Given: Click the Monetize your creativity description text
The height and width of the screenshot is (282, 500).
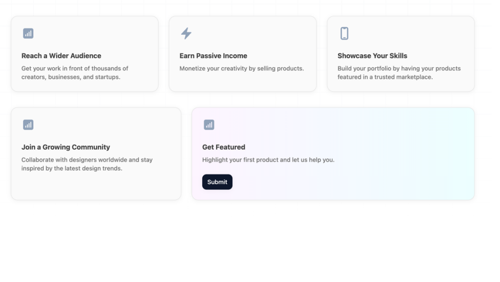Looking at the screenshot, I should click(242, 68).
